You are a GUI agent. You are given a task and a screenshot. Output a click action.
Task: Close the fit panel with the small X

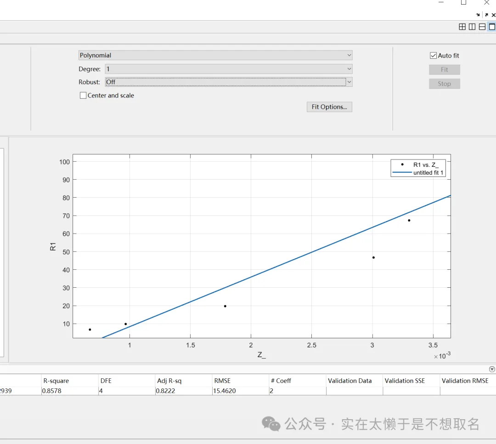click(x=494, y=15)
